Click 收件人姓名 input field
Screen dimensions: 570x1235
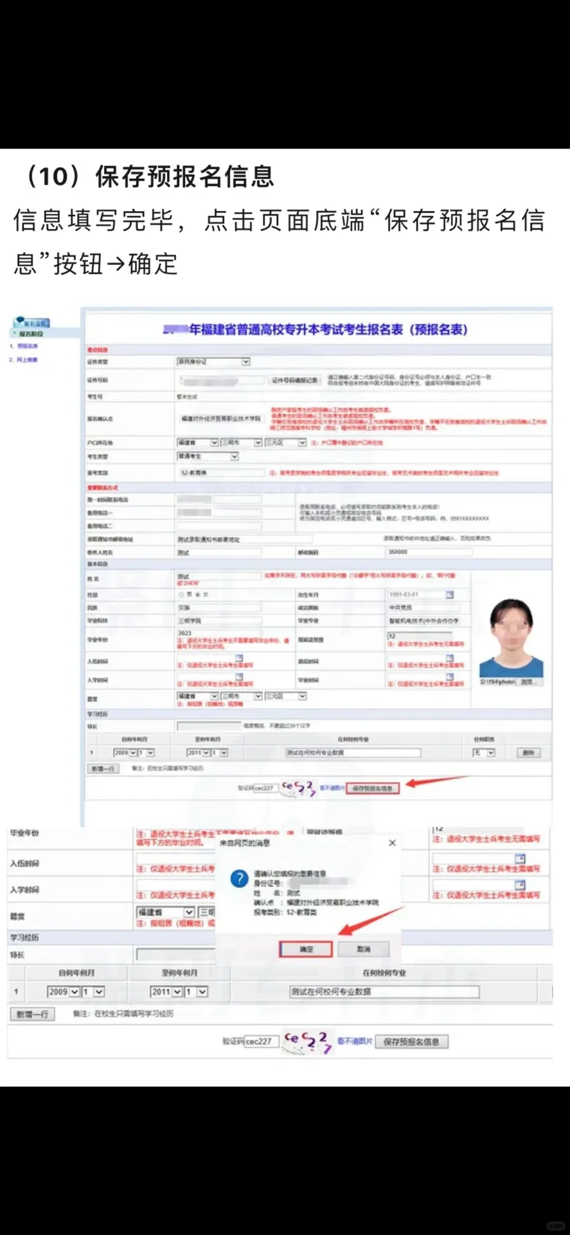219,553
